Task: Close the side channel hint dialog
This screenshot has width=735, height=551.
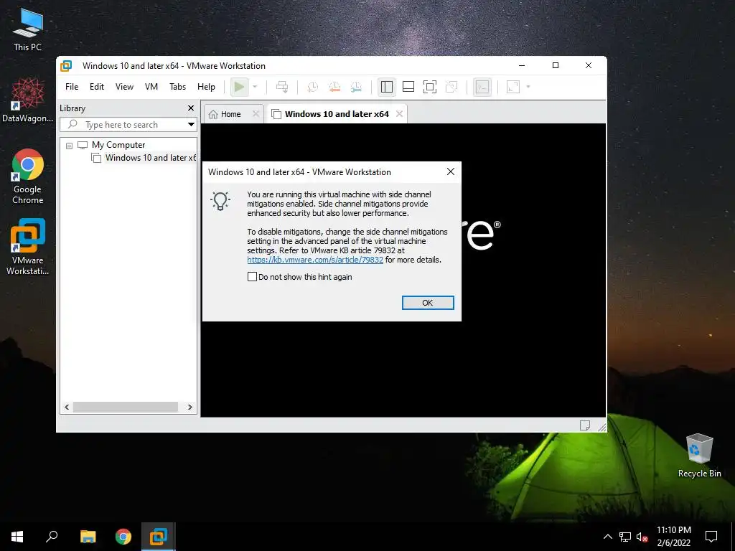Action: click(451, 172)
